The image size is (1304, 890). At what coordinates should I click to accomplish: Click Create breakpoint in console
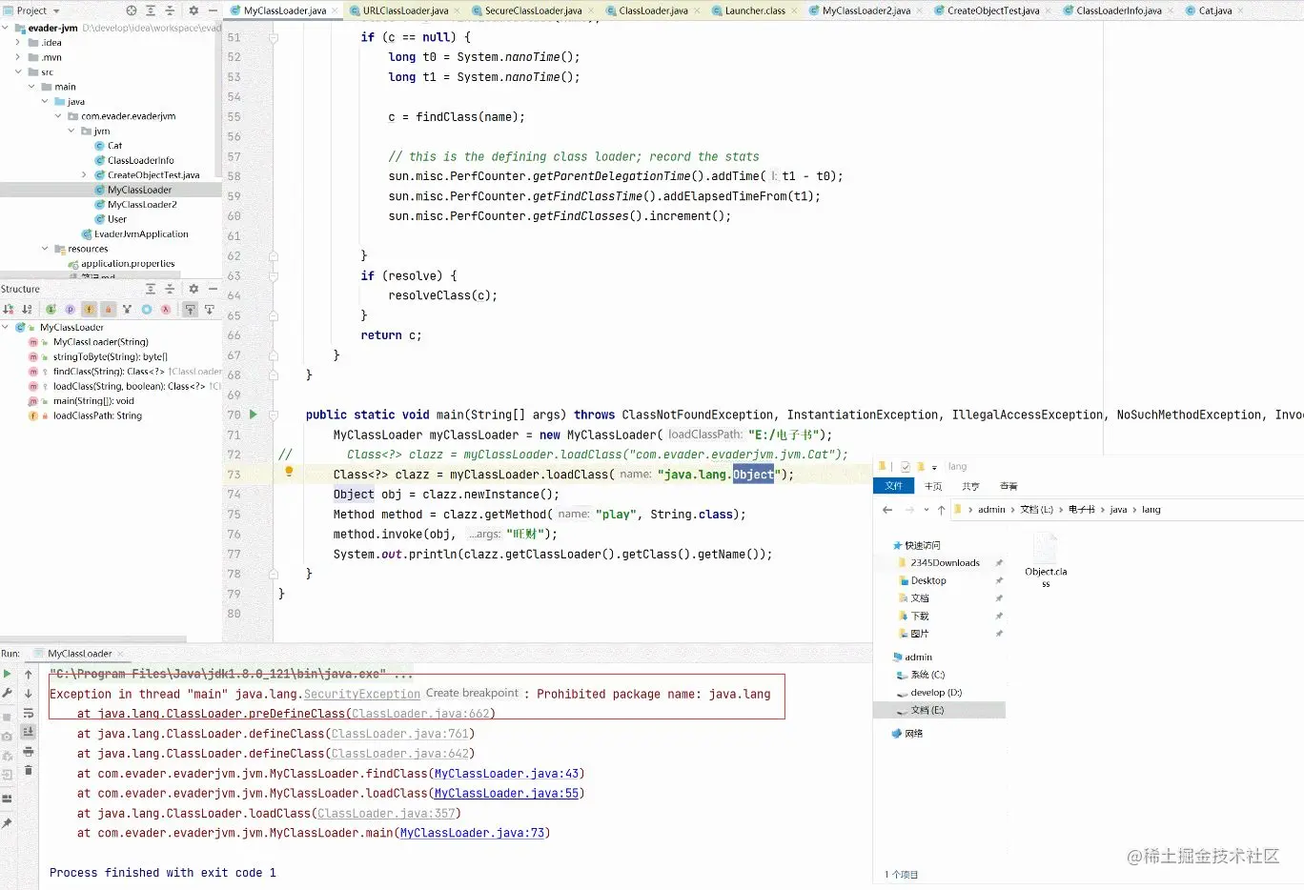472,694
